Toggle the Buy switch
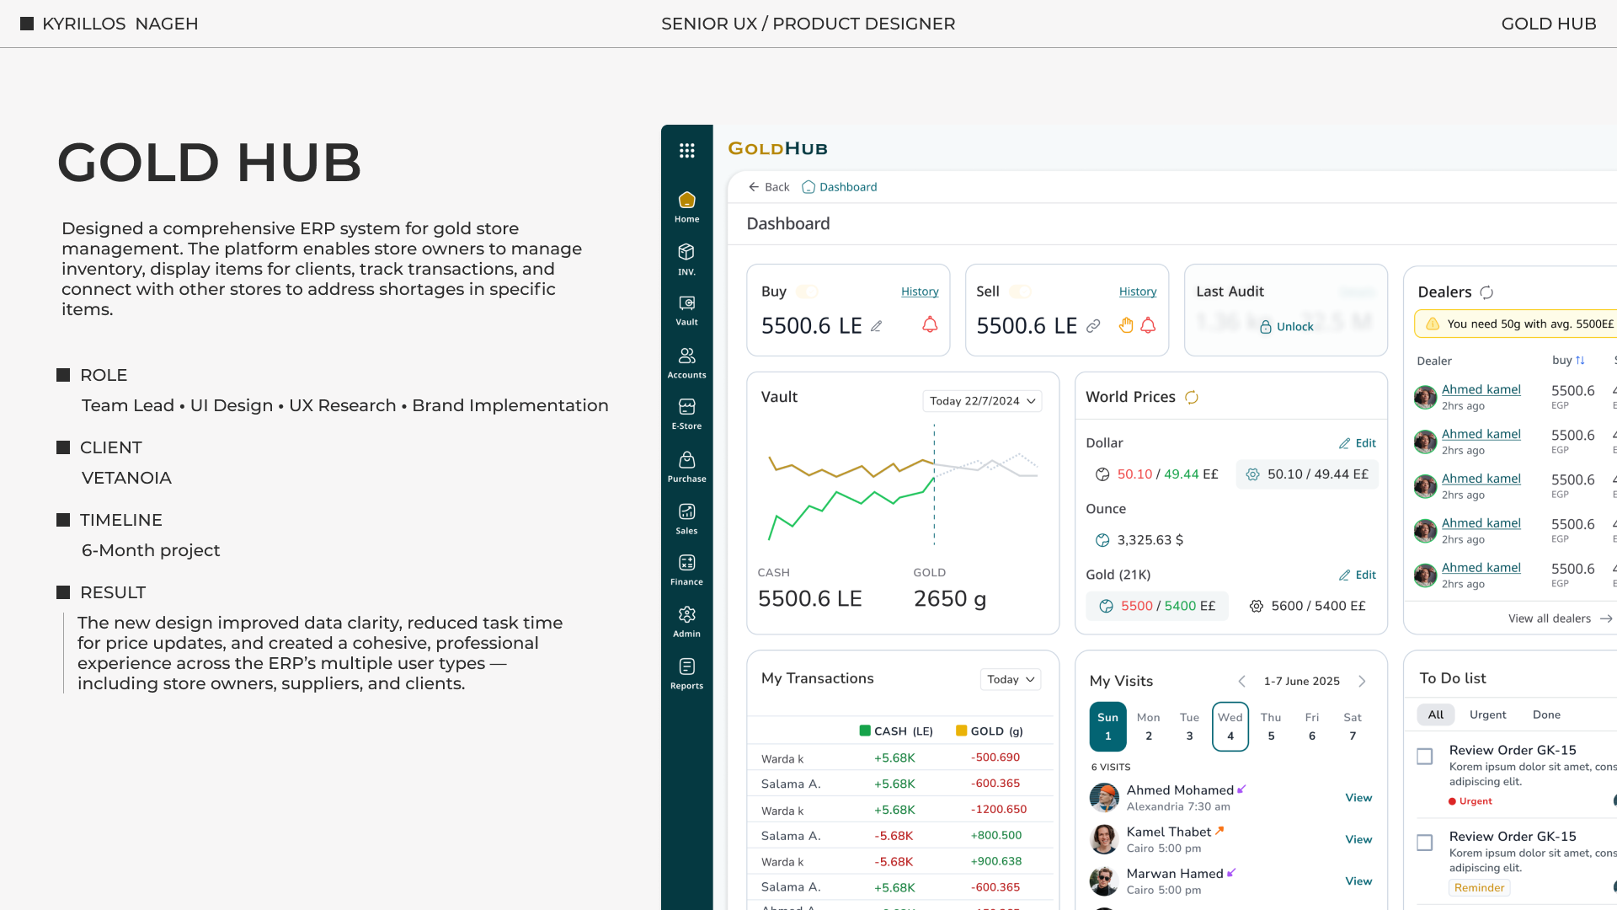Screen dimensions: 1617x910 [x=807, y=292]
